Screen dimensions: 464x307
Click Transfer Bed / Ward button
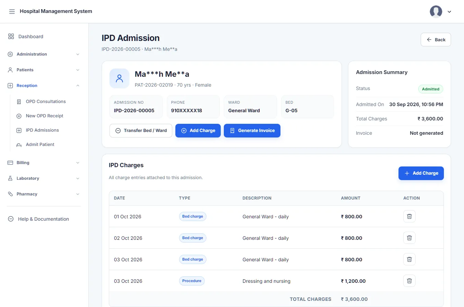[141, 131]
